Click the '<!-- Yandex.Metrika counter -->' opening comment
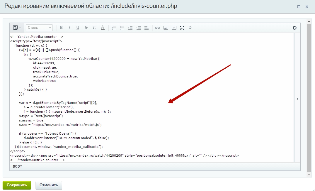The image size is (315, 191). 37,37
